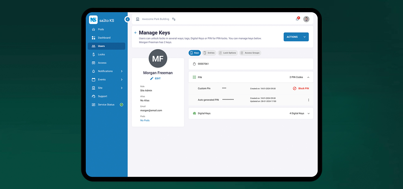Open the No Pods link
The height and width of the screenshot is (189, 403).
coord(145,120)
